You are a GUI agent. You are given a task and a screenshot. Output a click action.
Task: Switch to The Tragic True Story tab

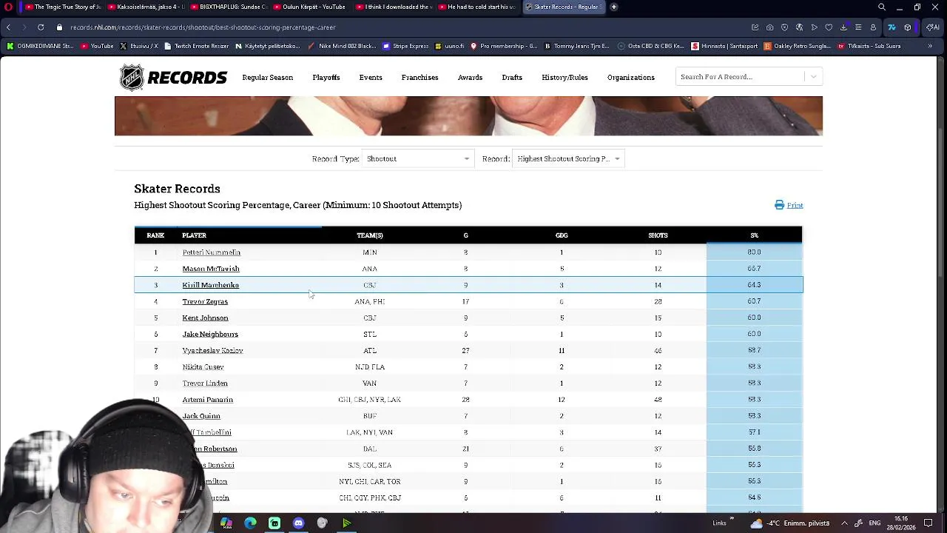(x=62, y=7)
